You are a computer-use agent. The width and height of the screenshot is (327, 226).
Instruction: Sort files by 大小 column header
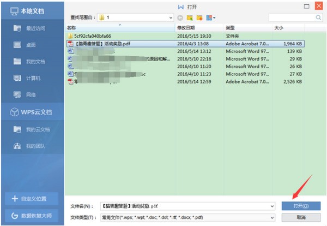click(279, 27)
